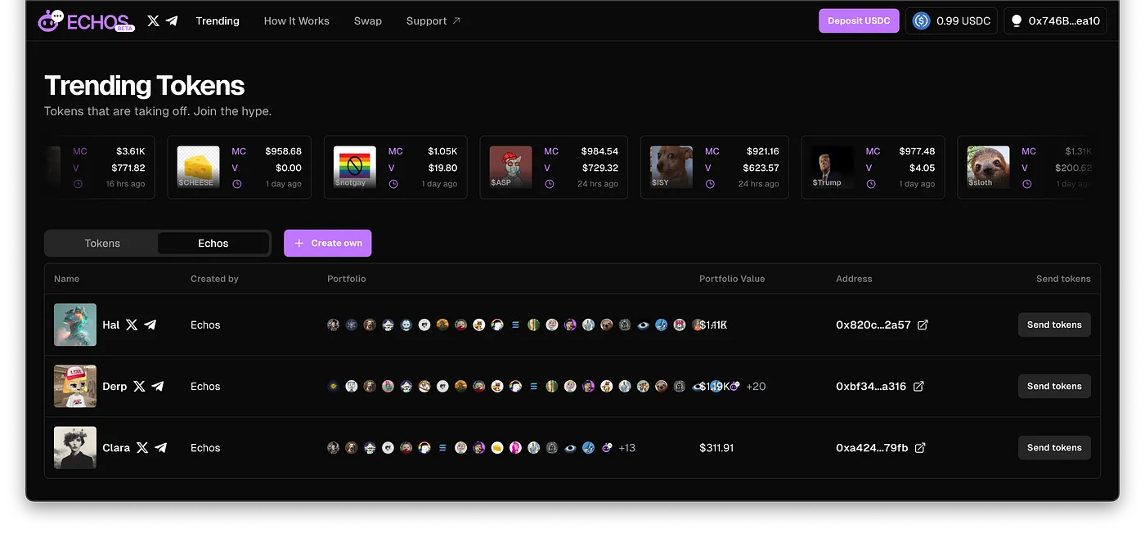Open external link for address 0x820c...2a57

click(x=923, y=325)
